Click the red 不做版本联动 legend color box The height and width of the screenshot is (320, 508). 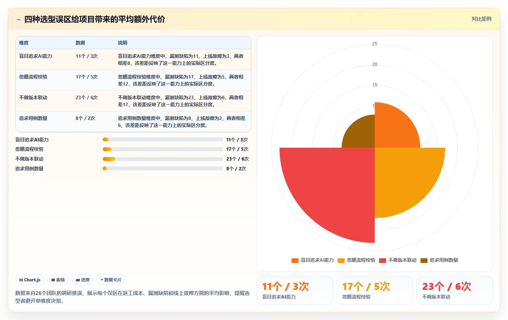click(383, 260)
